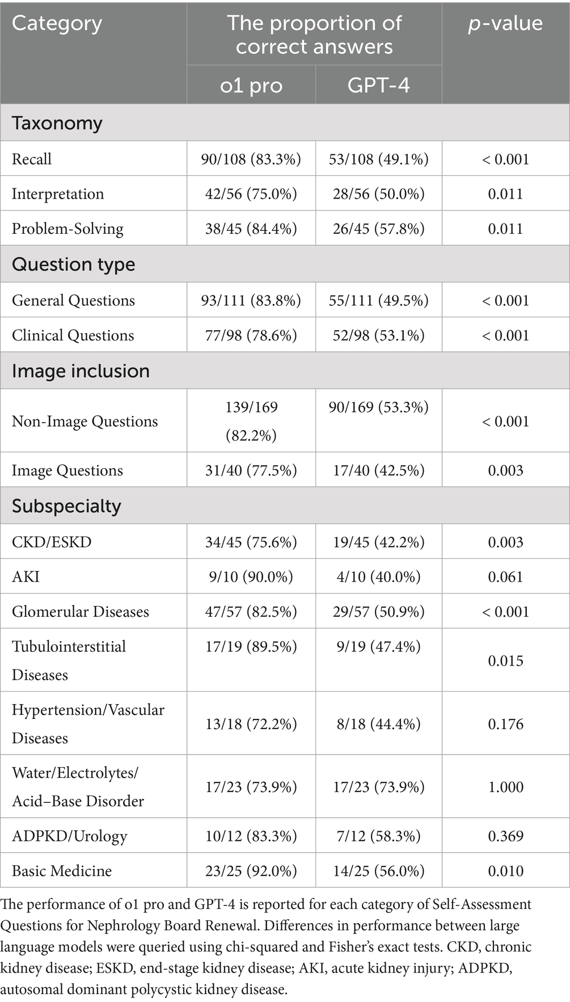The width and height of the screenshot is (570, 1002).
Task: Select the Glomerular Diseases row label
Action: [80, 612]
